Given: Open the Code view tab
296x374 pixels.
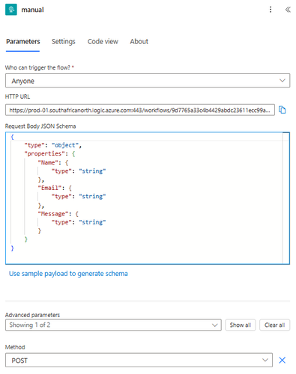Looking at the screenshot, I should pyautogui.click(x=103, y=41).
